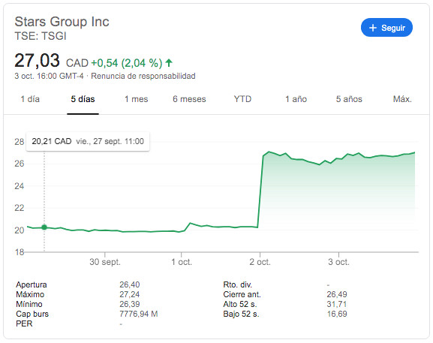Click the 28 y-axis label
This screenshot has height=343, width=433.
point(20,142)
